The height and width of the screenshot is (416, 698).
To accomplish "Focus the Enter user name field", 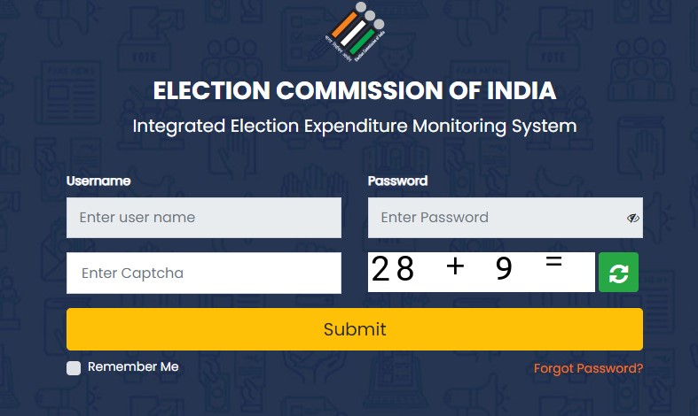I will point(203,218).
